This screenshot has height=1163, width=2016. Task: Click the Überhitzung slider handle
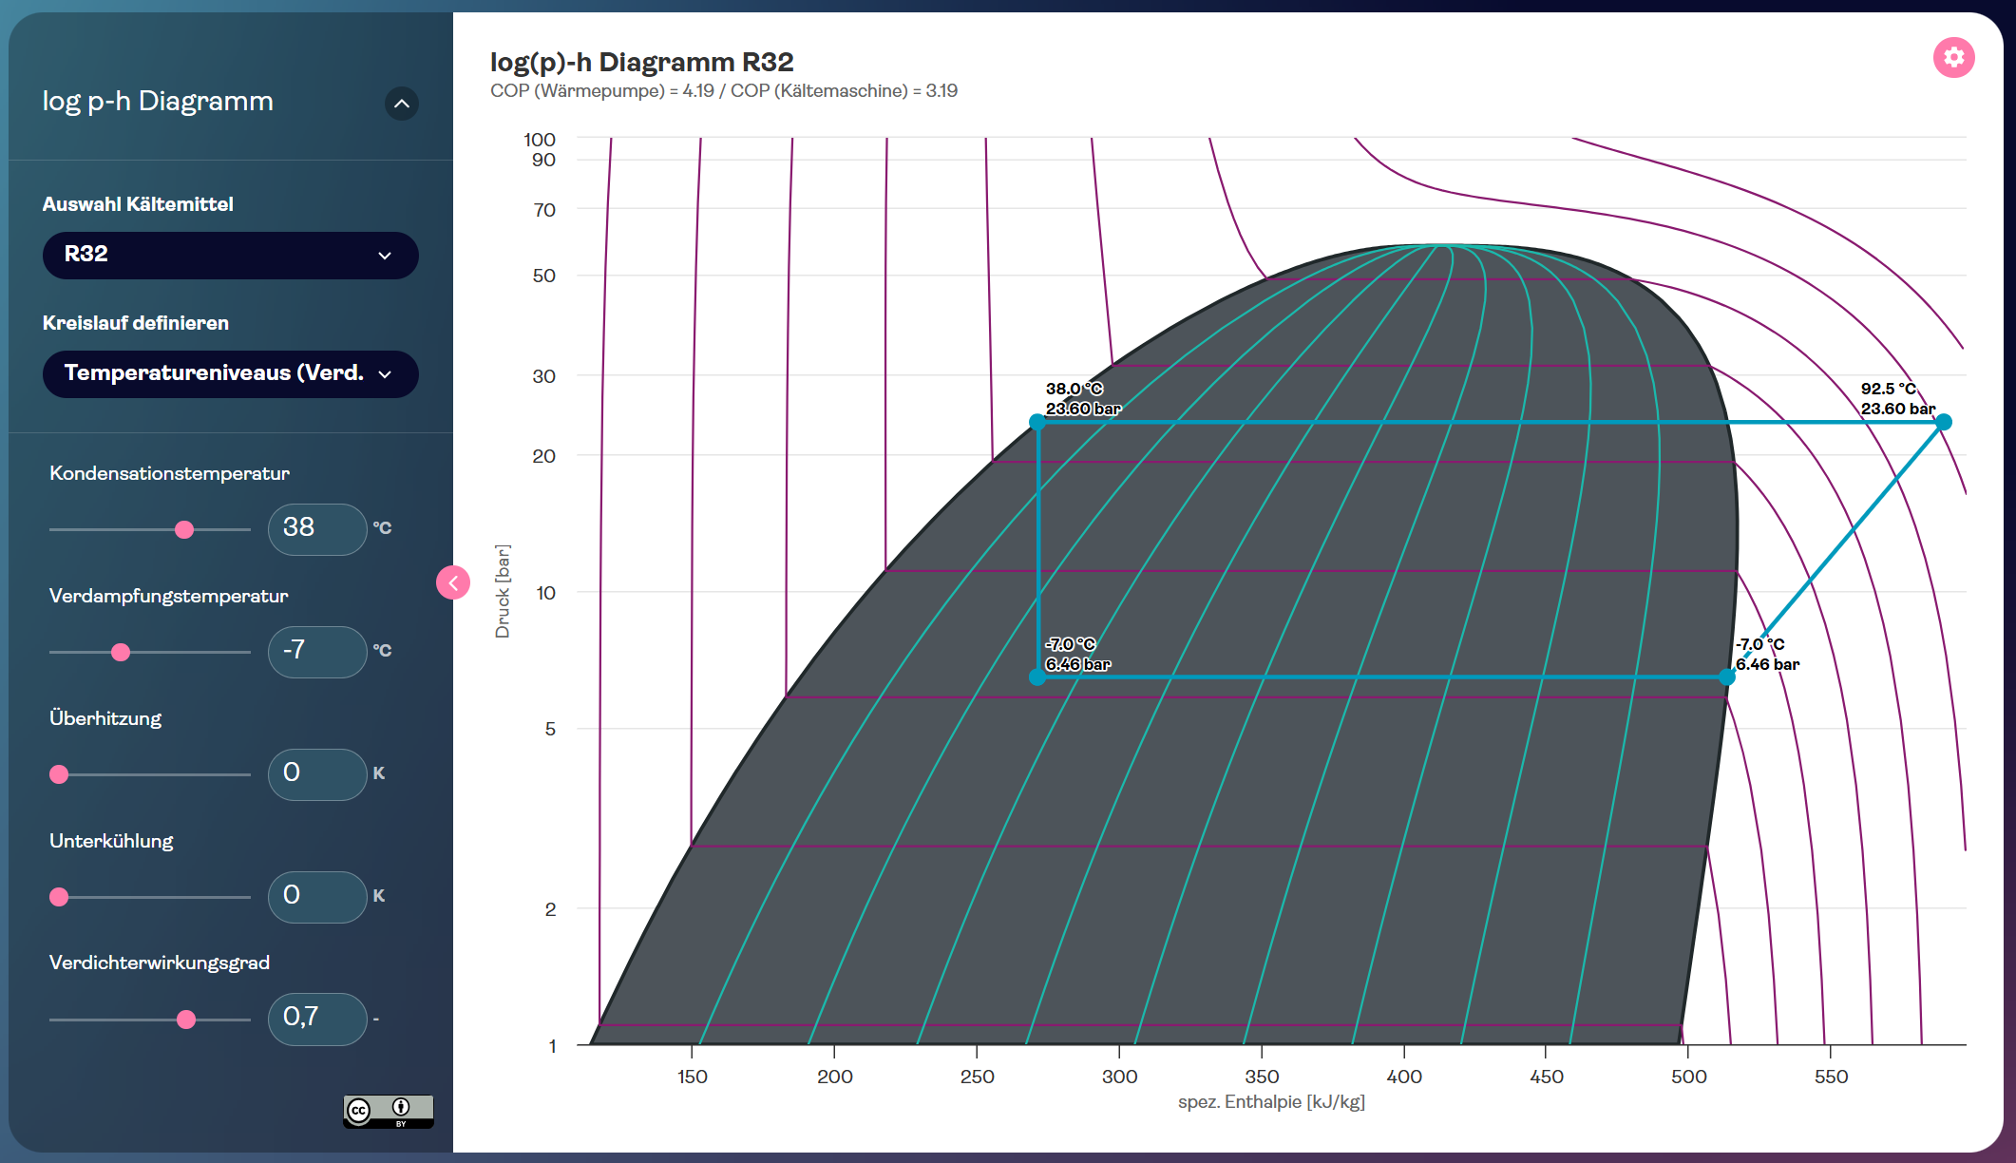(59, 774)
